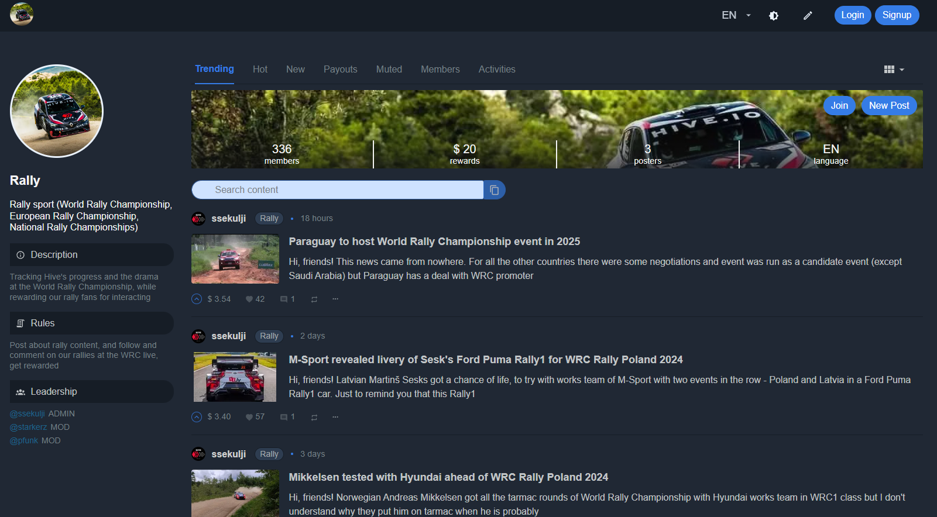View 57 votes on M-Sport post
This screenshot has width=937, height=517.
255,417
